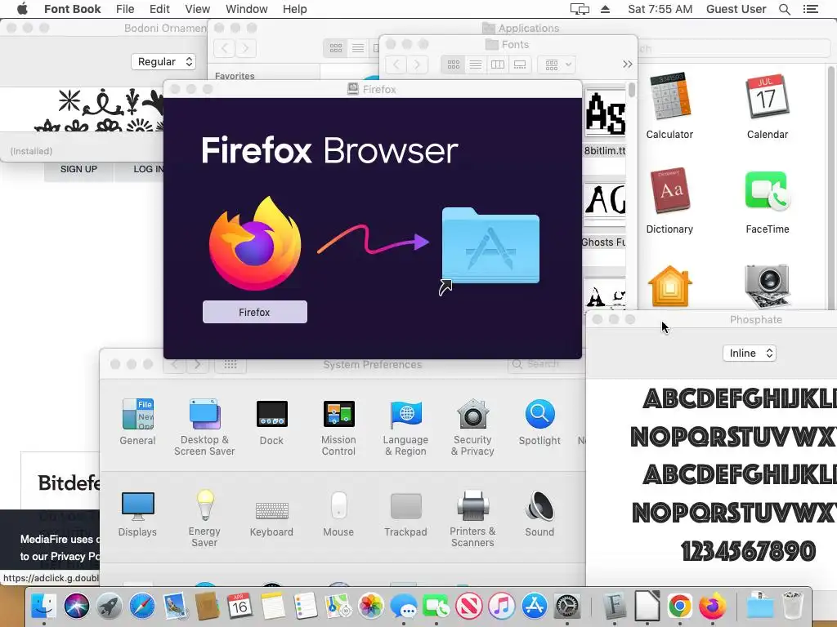Open the View menu
Screen dimensions: 837x627
tap(198, 9)
